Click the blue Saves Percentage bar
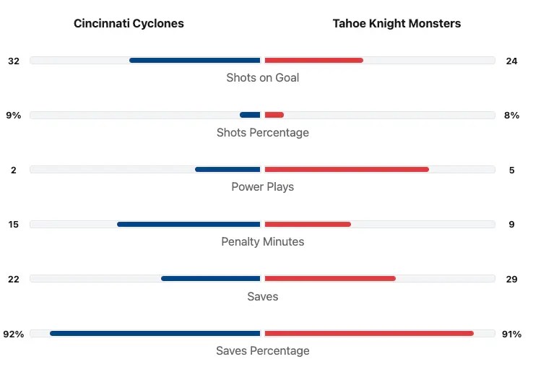This screenshot has height=367, width=533. (155, 334)
